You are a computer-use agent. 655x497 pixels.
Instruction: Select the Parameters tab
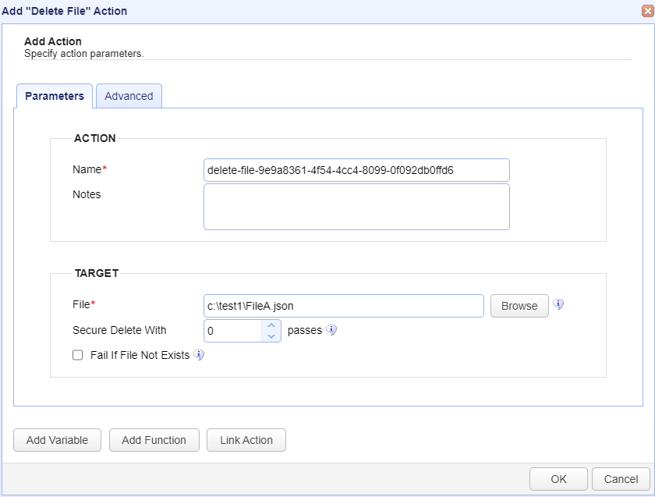click(55, 96)
